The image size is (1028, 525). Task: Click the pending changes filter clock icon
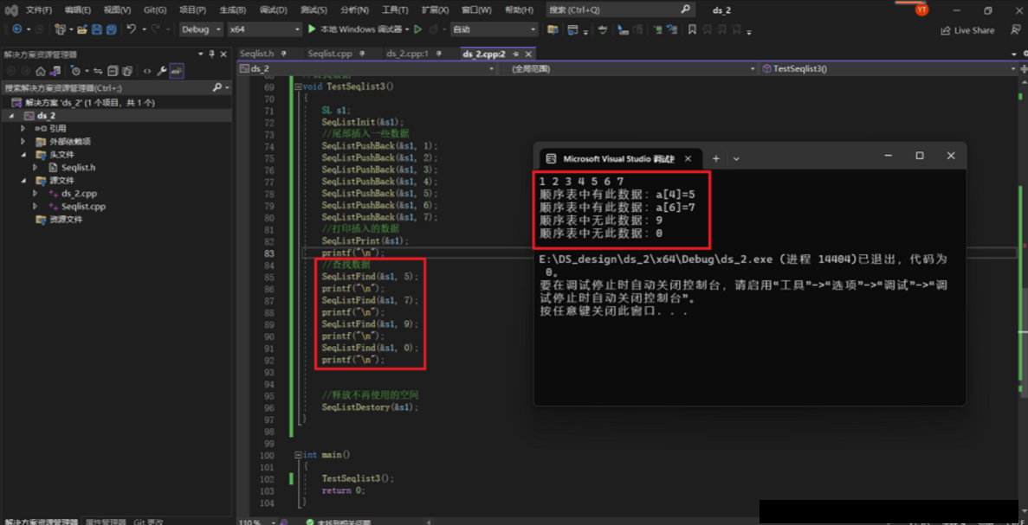click(x=76, y=71)
